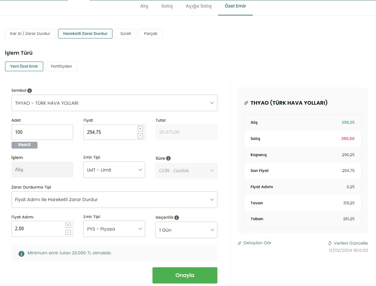Click the Satış price 290,50 in red
The width and height of the screenshot is (376, 286).
point(348,139)
